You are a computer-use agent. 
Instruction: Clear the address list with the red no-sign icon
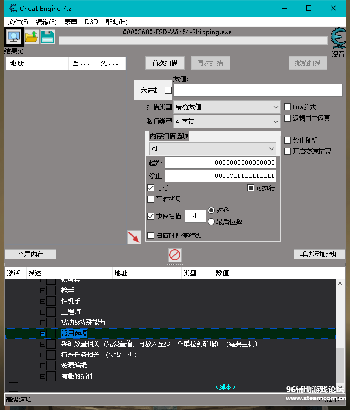[x=175, y=255]
